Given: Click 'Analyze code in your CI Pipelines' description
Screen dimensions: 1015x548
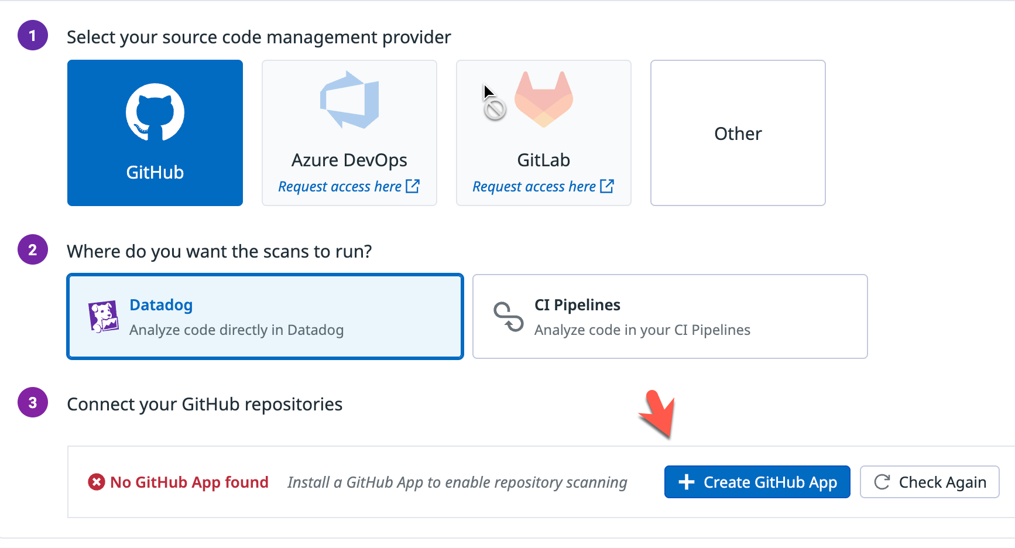Looking at the screenshot, I should point(642,330).
